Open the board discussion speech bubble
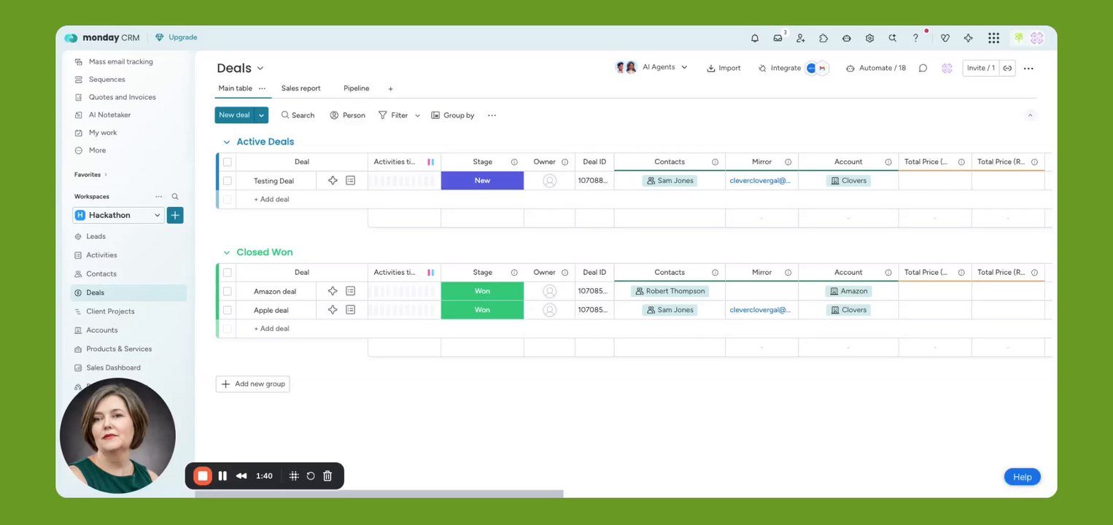Screen dimensions: 1113x525 [923, 68]
